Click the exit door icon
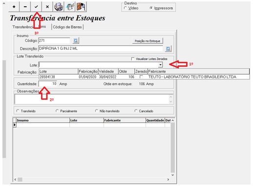253x186 pixels. [x=81, y=7]
